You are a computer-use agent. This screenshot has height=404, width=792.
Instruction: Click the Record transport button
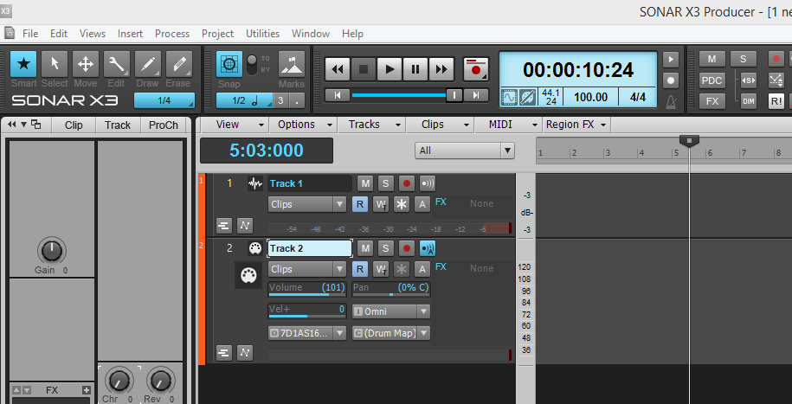(475, 68)
